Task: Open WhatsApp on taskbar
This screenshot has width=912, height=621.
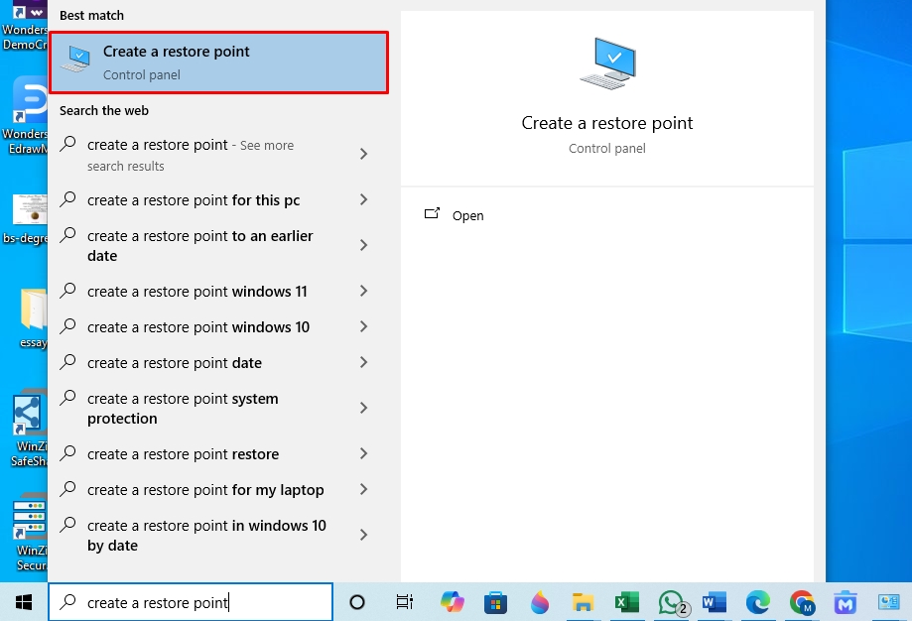Action: pyautogui.click(x=672, y=602)
